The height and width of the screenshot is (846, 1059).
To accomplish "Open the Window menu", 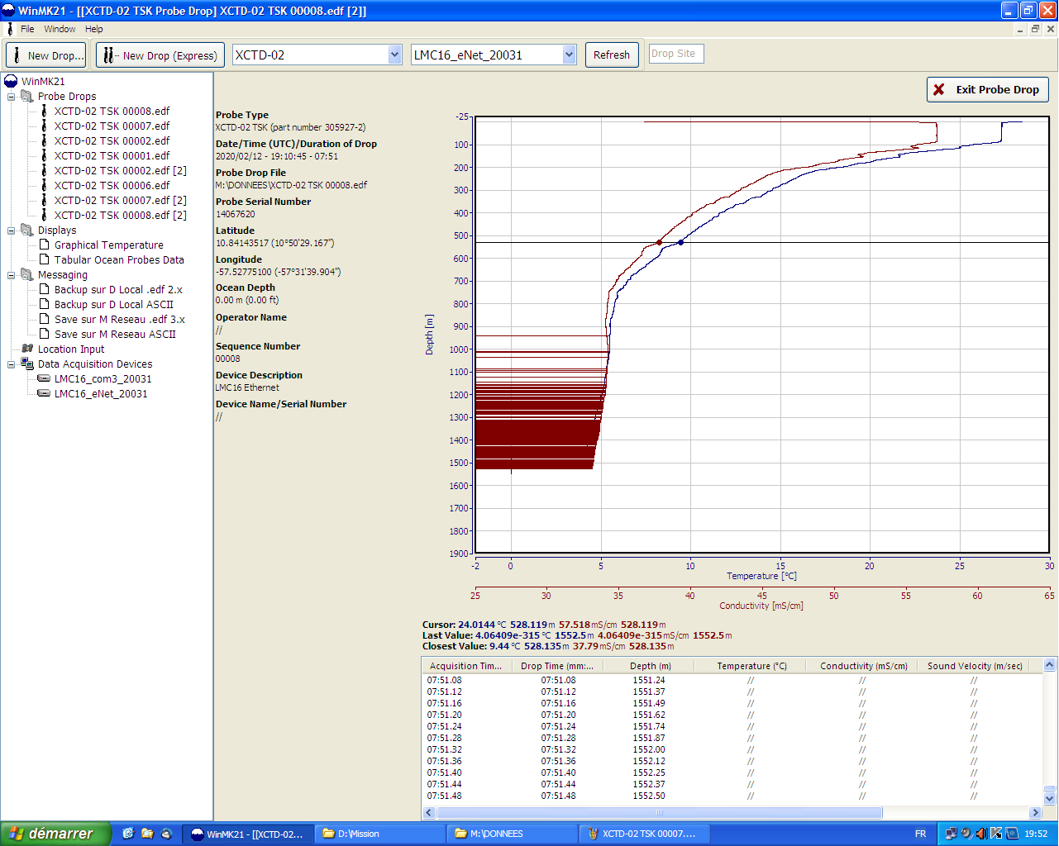I will coord(60,29).
